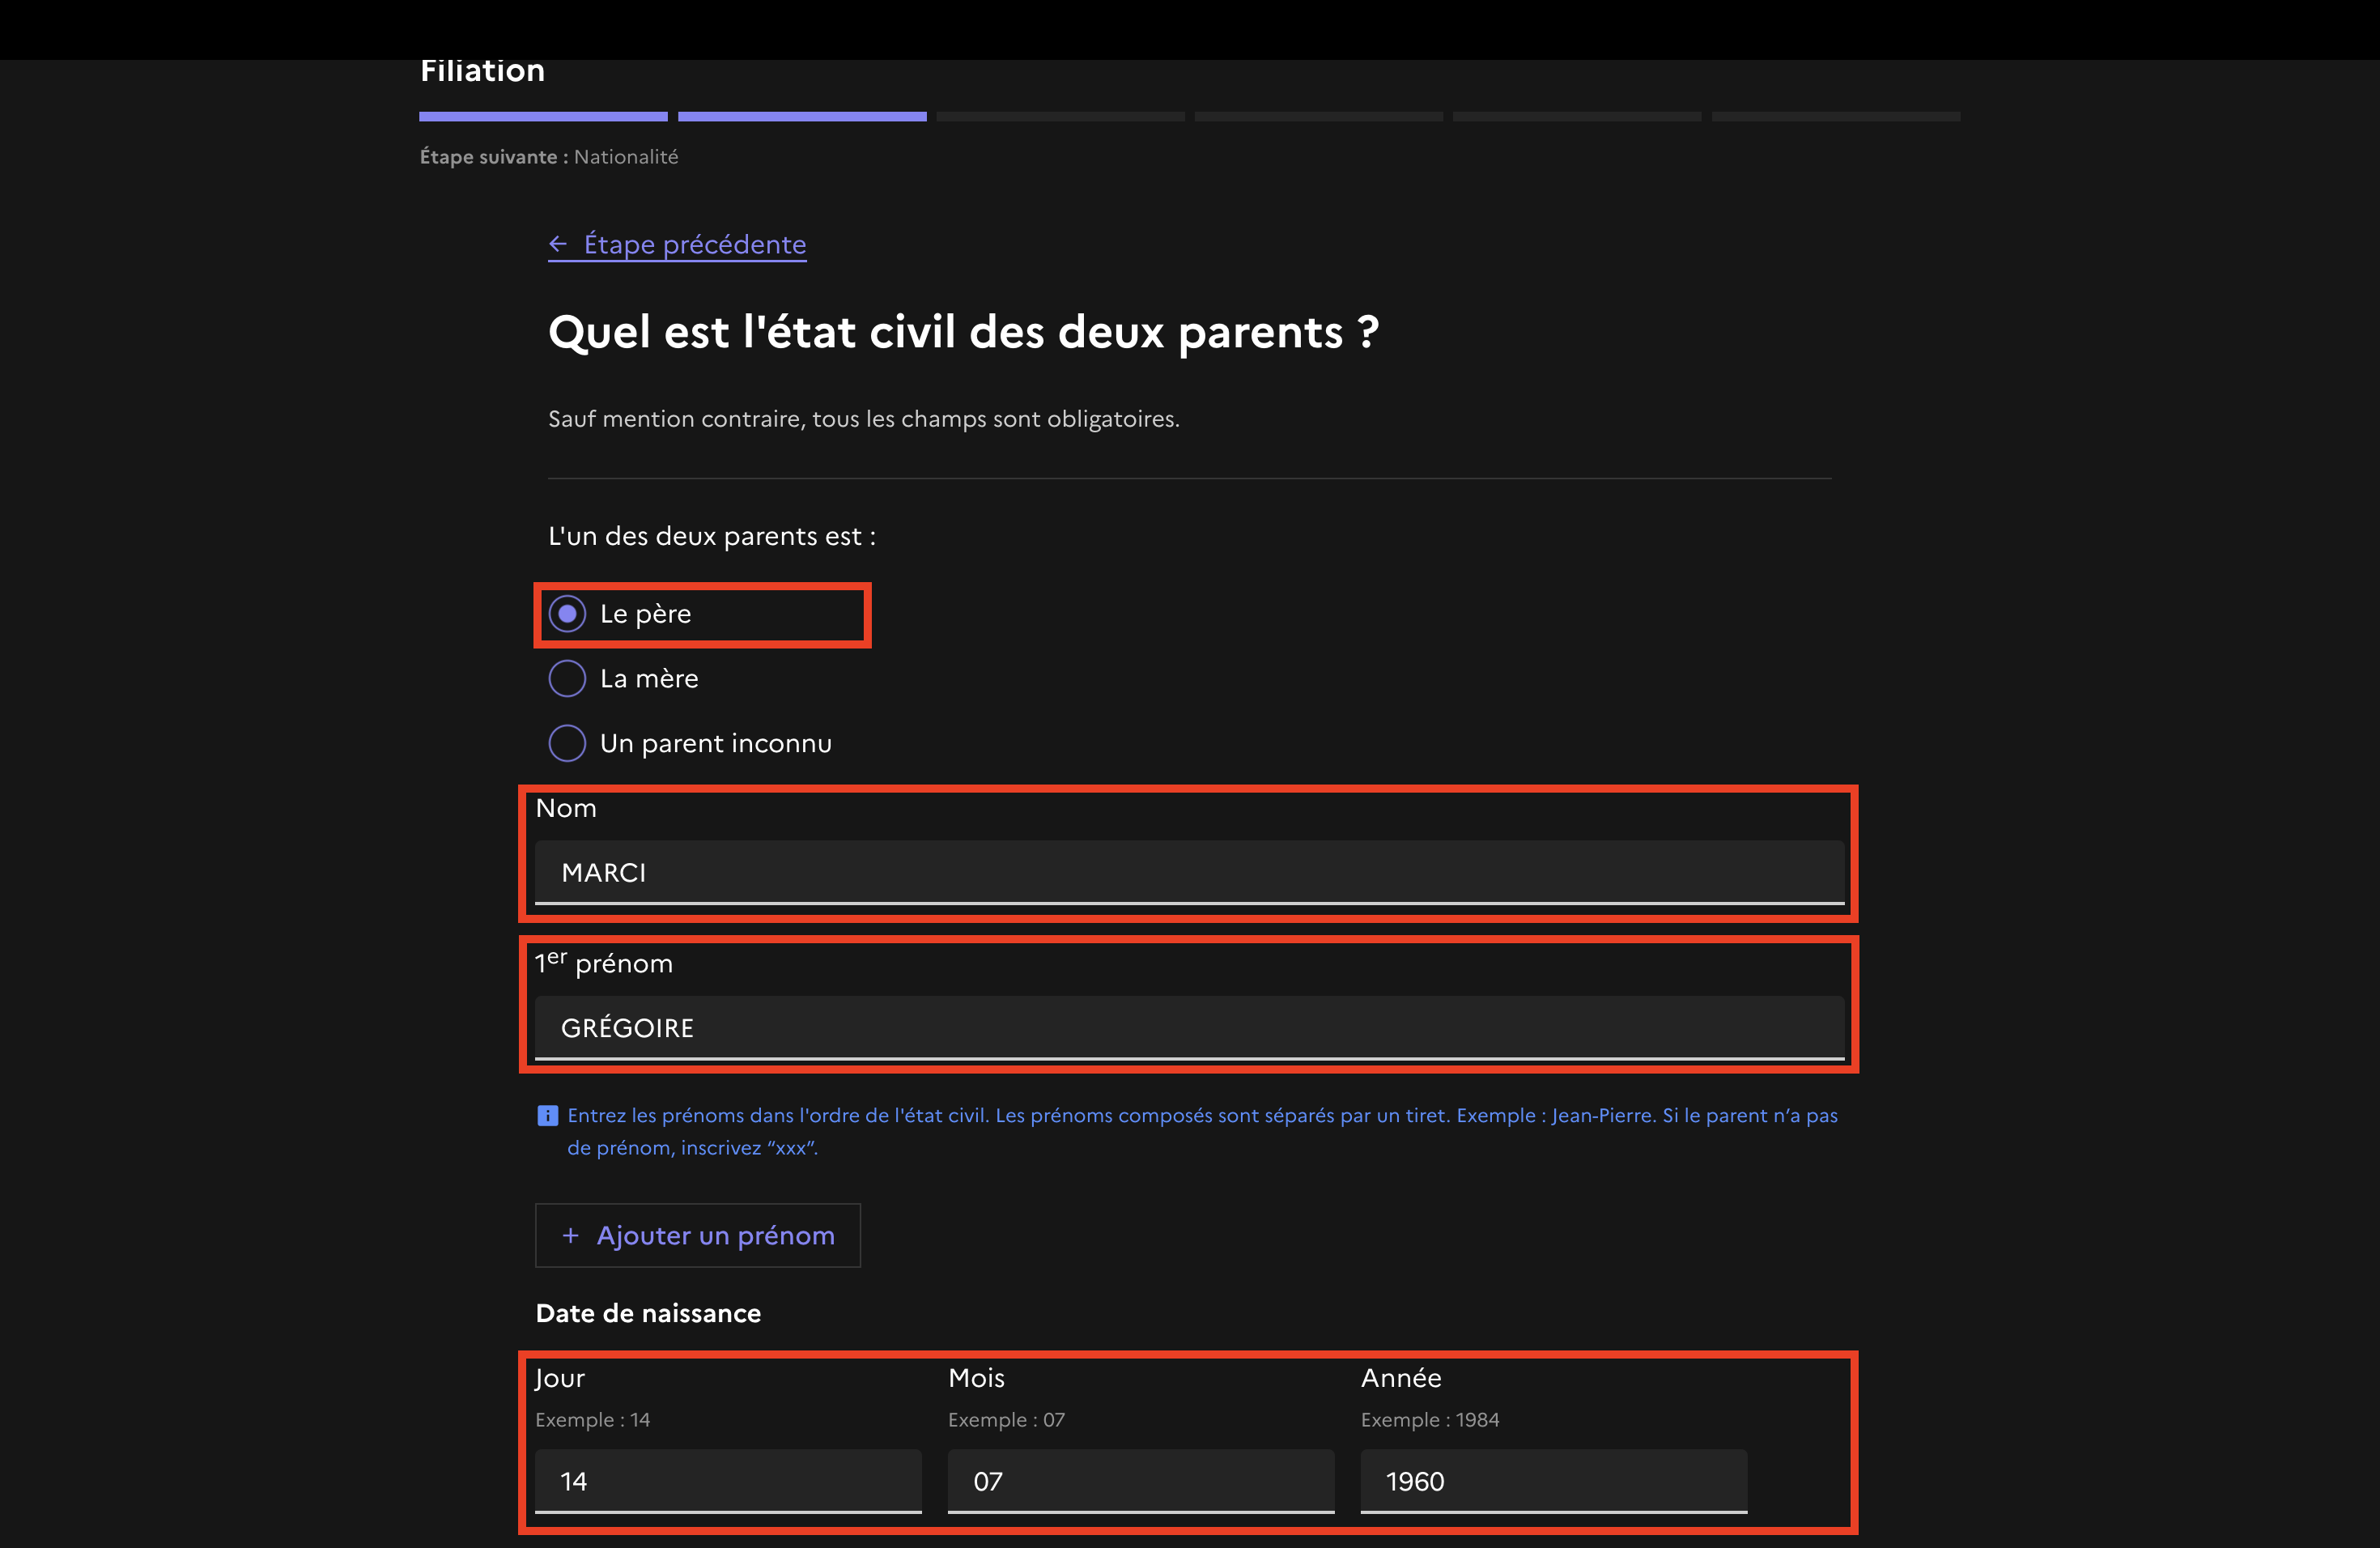The width and height of the screenshot is (2380, 1548).
Task: Click inside the Mois field showing 07
Action: pos(1140,1481)
